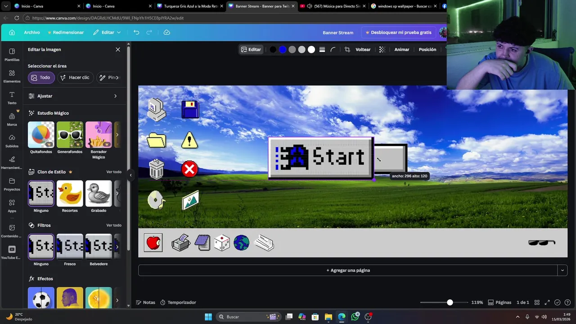Open the Herramientas sidebar panel

[12, 162]
